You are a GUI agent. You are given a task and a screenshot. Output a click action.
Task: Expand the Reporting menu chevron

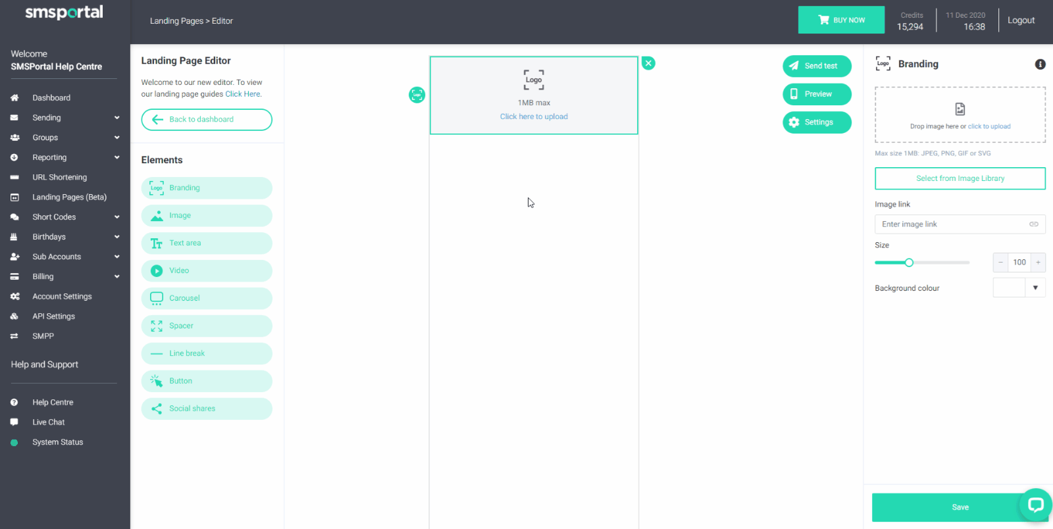[117, 157]
